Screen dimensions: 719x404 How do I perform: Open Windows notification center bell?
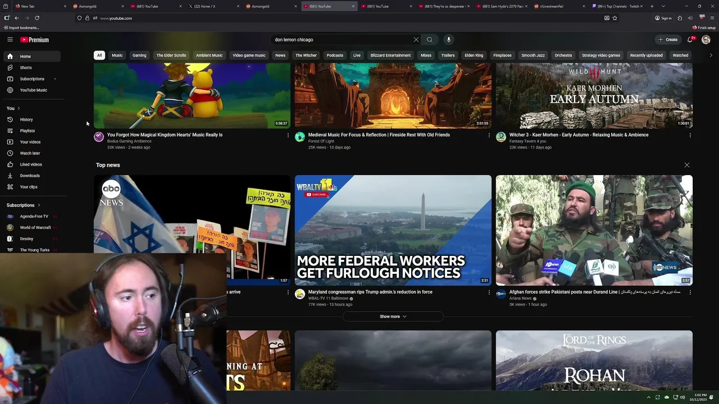(x=712, y=397)
